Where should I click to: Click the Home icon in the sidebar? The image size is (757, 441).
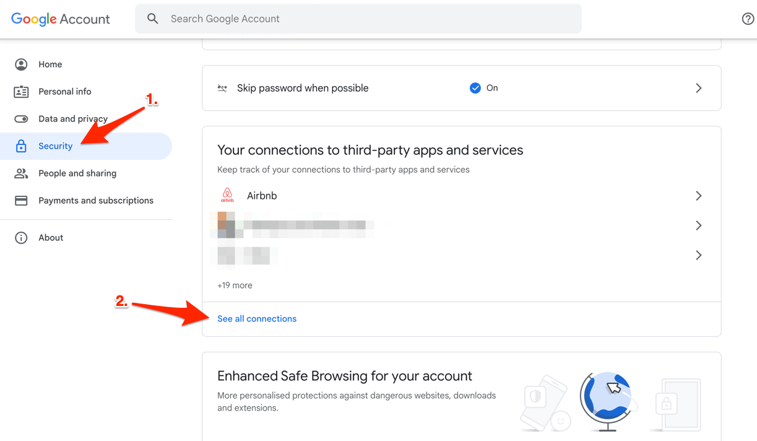[x=21, y=64]
